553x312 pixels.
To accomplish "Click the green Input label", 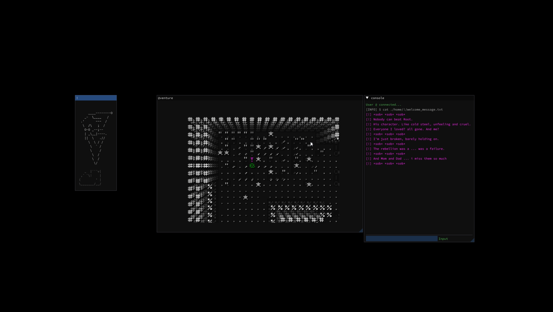I will [x=443, y=239].
